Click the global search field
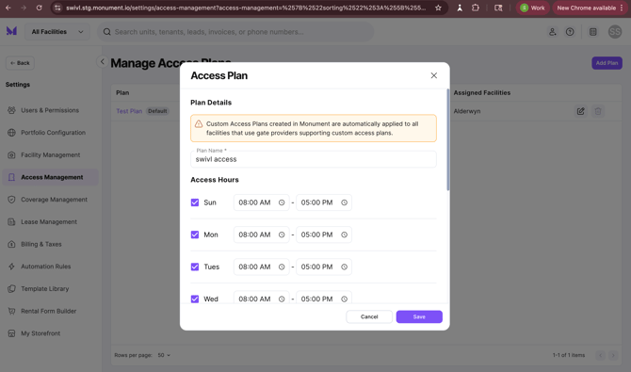This screenshot has width=631, height=372. coord(235,32)
